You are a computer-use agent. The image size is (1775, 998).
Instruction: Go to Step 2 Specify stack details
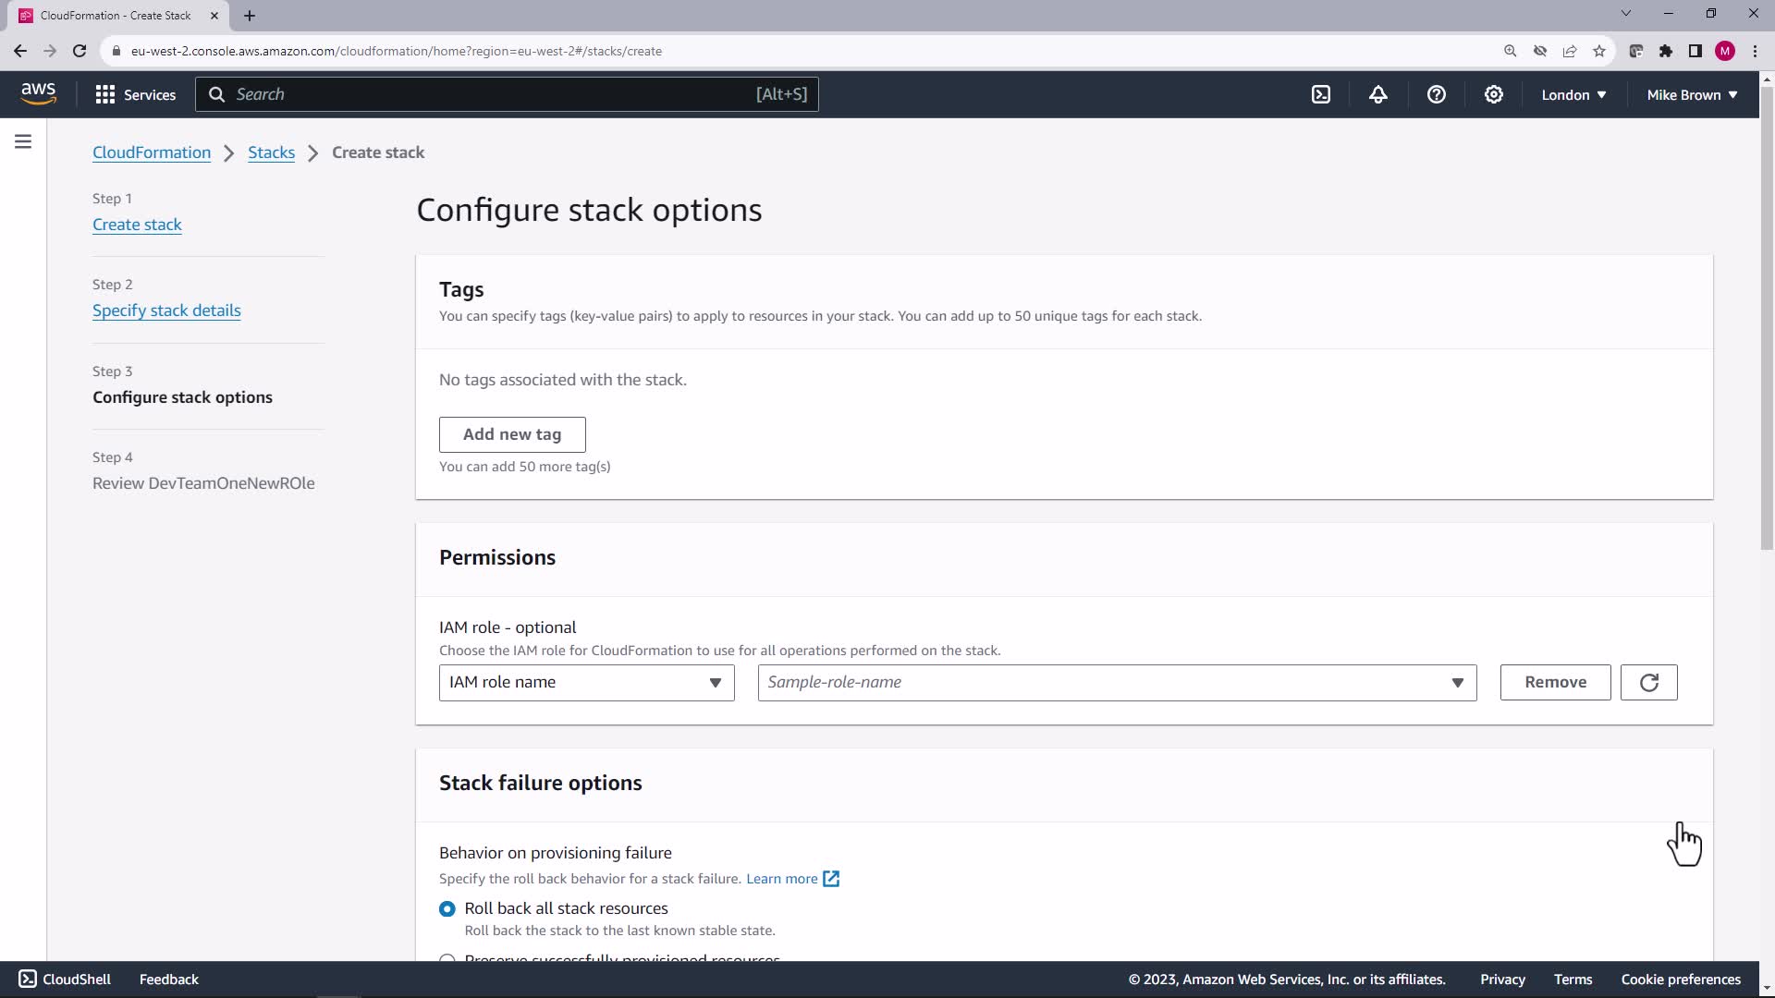[x=166, y=310]
